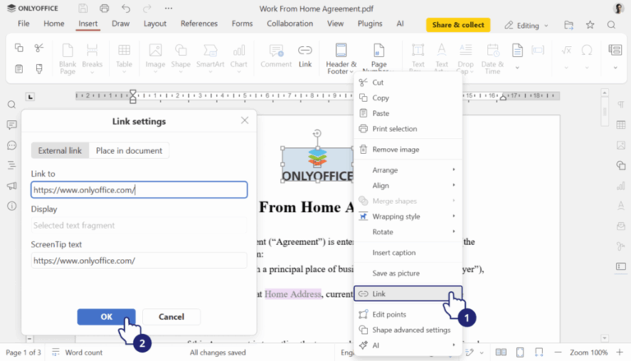Open the search icon in left sidebar
The width and height of the screenshot is (631, 361).
[x=12, y=105]
